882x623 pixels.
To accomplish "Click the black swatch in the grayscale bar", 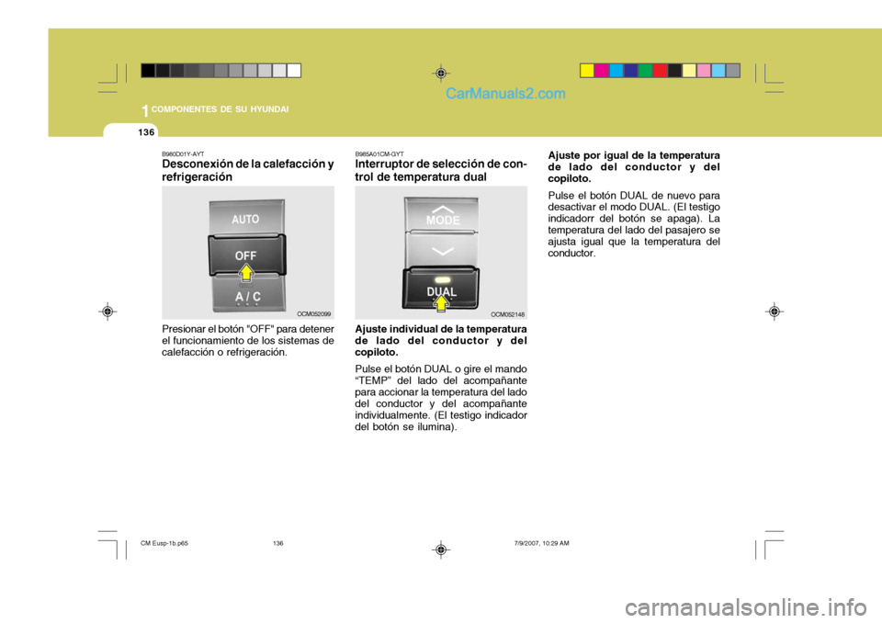I will (x=148, y=71).
